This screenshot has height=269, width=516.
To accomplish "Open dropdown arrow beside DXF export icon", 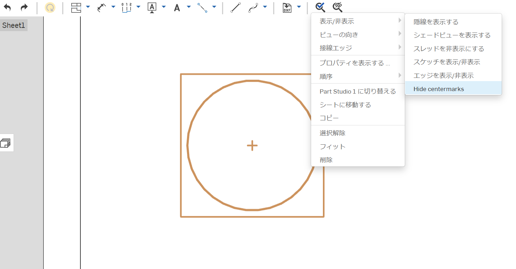I will [x=299, y=7].
